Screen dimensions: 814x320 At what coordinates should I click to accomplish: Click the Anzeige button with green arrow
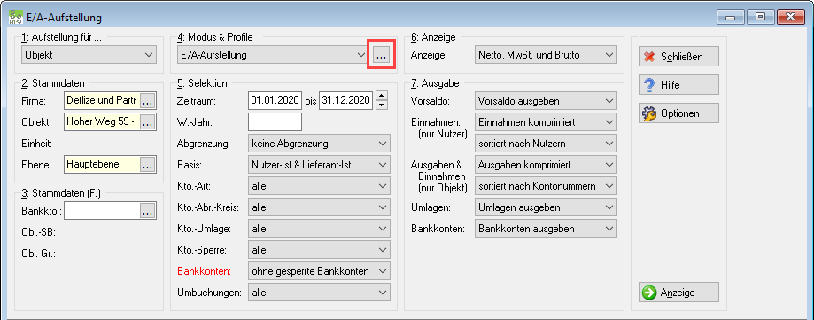(x=678, y=293)
